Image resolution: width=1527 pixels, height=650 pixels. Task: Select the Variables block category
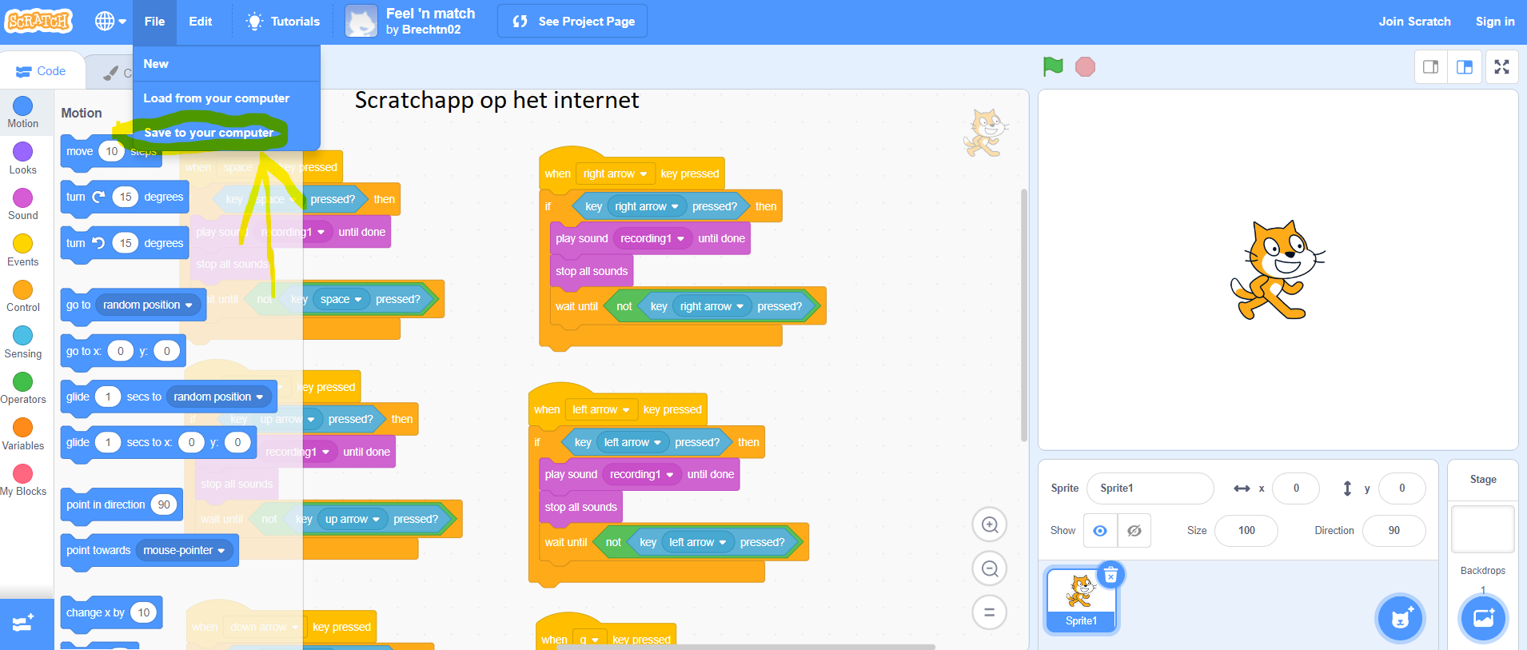pyautogui.click(x=23, y=434)
